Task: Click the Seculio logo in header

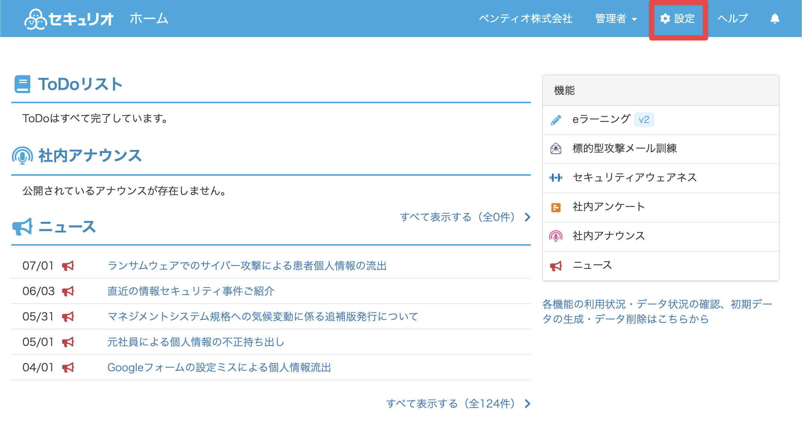Action: 69,19
